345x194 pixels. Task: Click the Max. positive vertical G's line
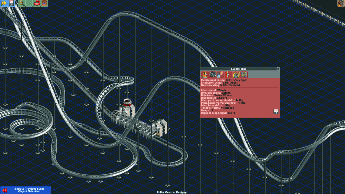(x=222, y=100)
